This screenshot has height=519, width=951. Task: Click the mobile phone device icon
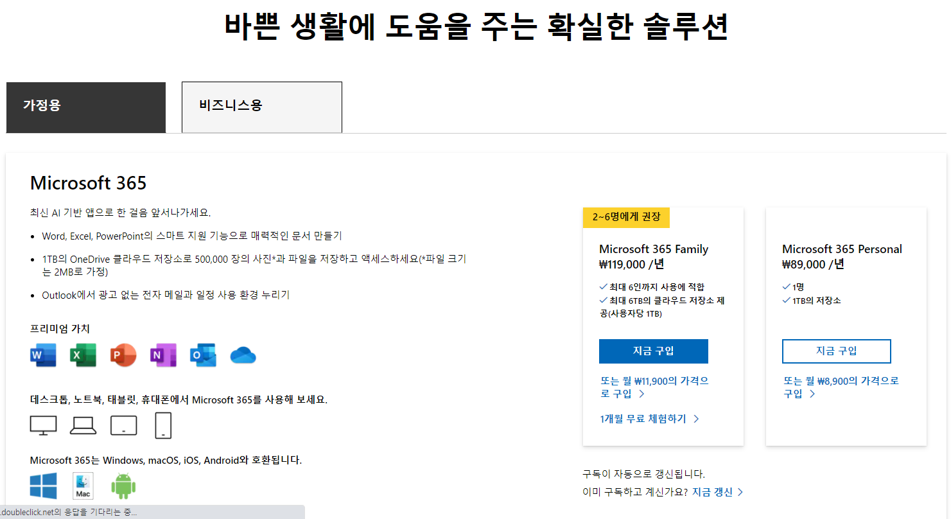(163, 425)
